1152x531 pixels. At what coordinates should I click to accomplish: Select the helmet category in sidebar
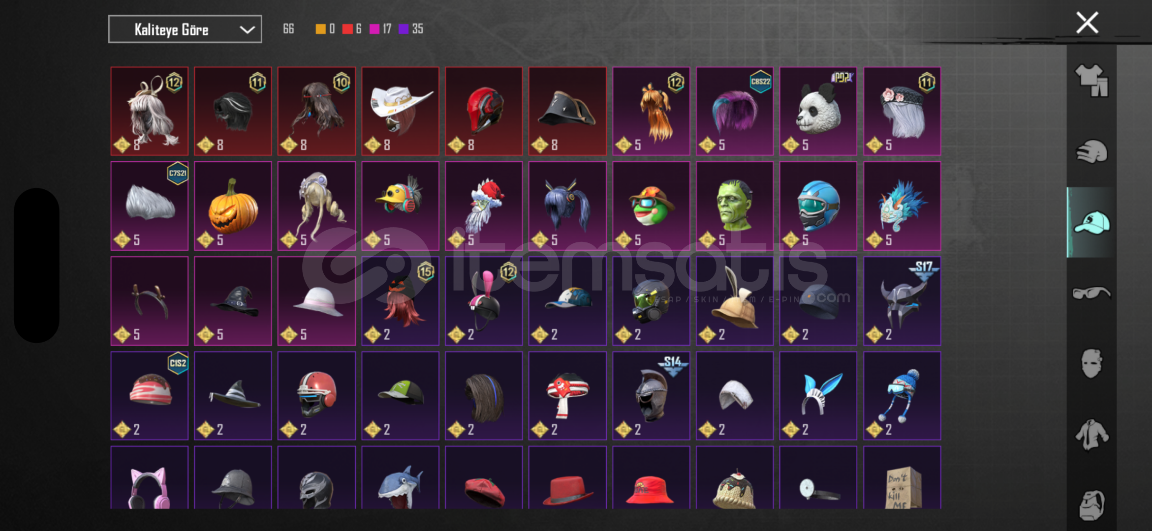(1091, 151)
